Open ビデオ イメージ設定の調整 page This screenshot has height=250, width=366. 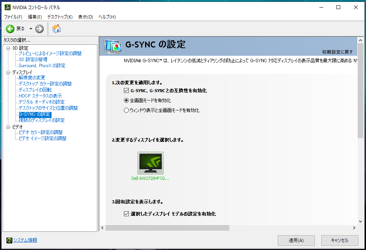[x=43, y=138]
